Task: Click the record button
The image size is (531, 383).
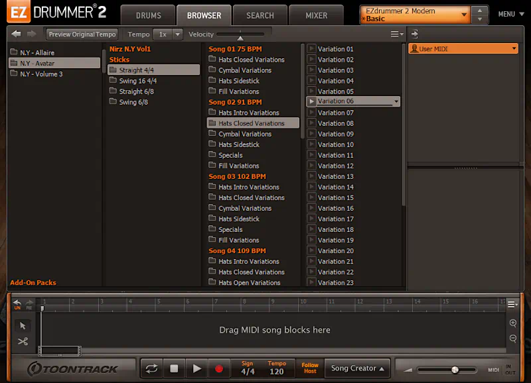Action: click(x=219, y=368)
